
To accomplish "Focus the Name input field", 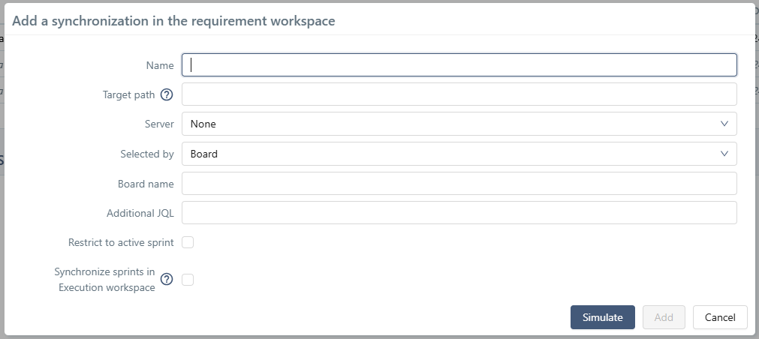I will 458,65.
